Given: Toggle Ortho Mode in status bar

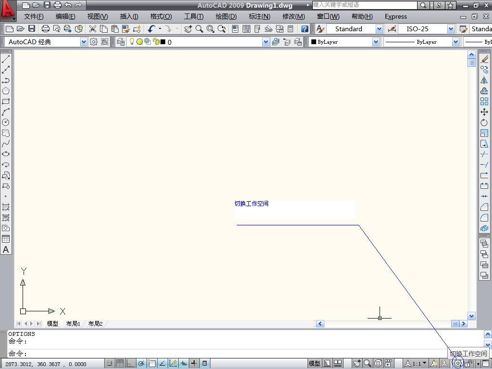Looking at the screenshot, I should coord(131,363).
